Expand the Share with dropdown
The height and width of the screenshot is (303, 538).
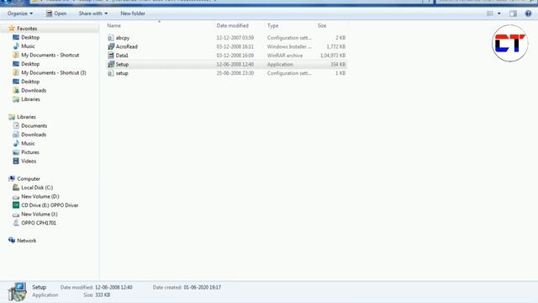[x=93, y=13]
